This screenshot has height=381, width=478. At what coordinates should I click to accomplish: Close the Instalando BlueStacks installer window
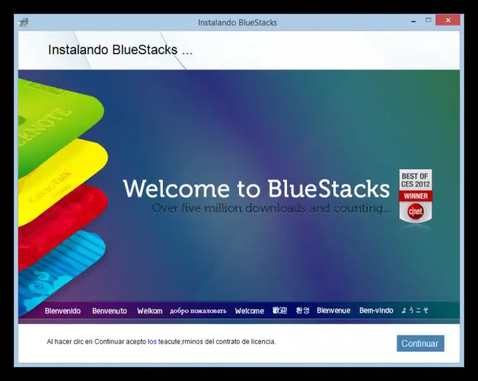[448, 21]
